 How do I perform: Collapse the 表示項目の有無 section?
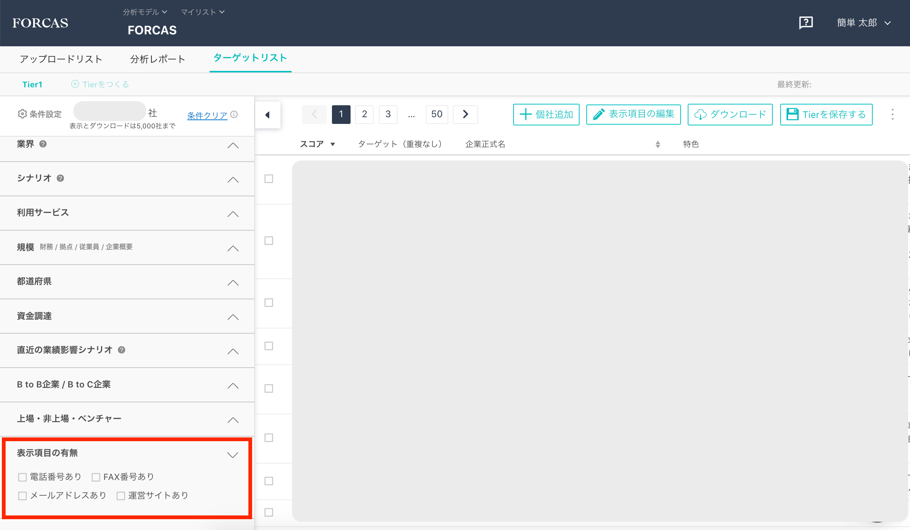(x=233, y=455)
